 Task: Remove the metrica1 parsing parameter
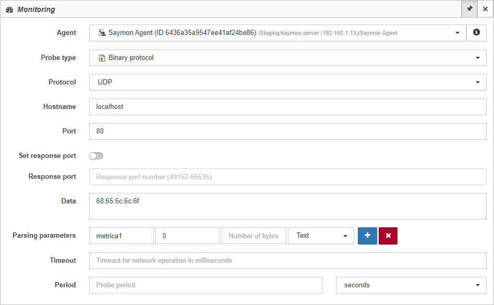coord(388,236)
